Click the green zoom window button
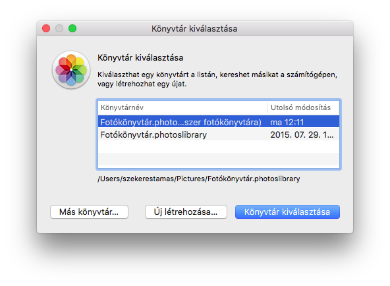 click(72, 28)
